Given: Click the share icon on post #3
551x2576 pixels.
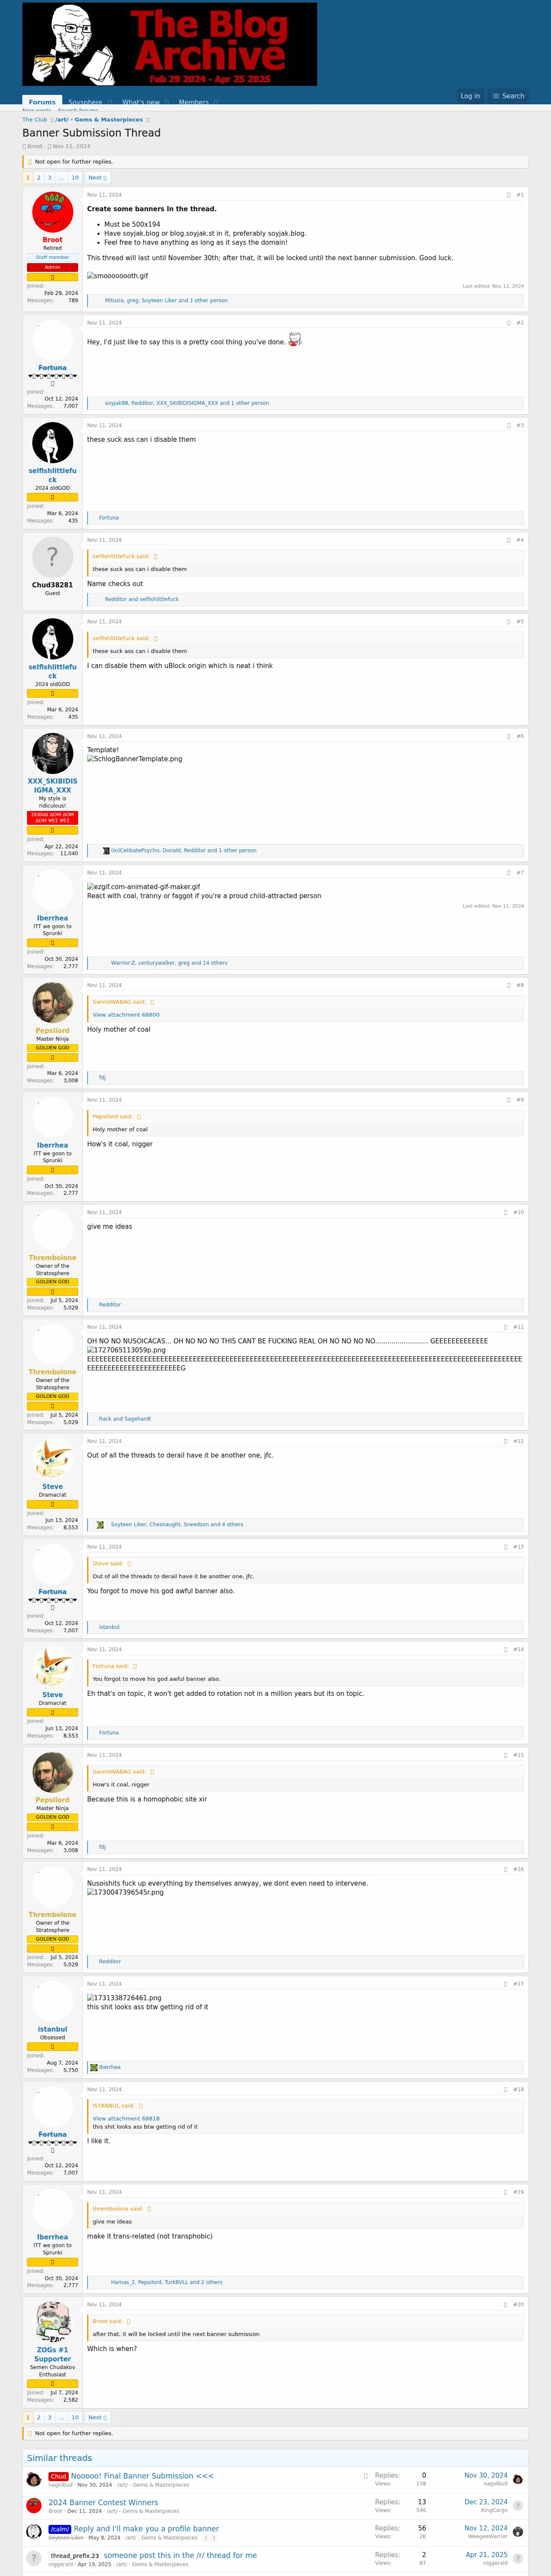Looking at the screenshot, I should [509, 425].
